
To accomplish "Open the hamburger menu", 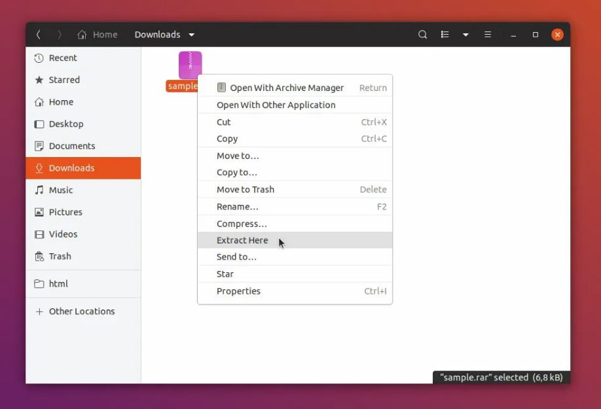I will [x=488, y=34].
